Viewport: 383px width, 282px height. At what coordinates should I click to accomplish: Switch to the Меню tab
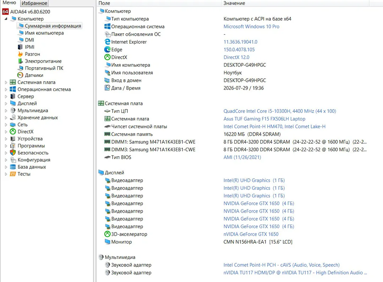pos(9,3)
